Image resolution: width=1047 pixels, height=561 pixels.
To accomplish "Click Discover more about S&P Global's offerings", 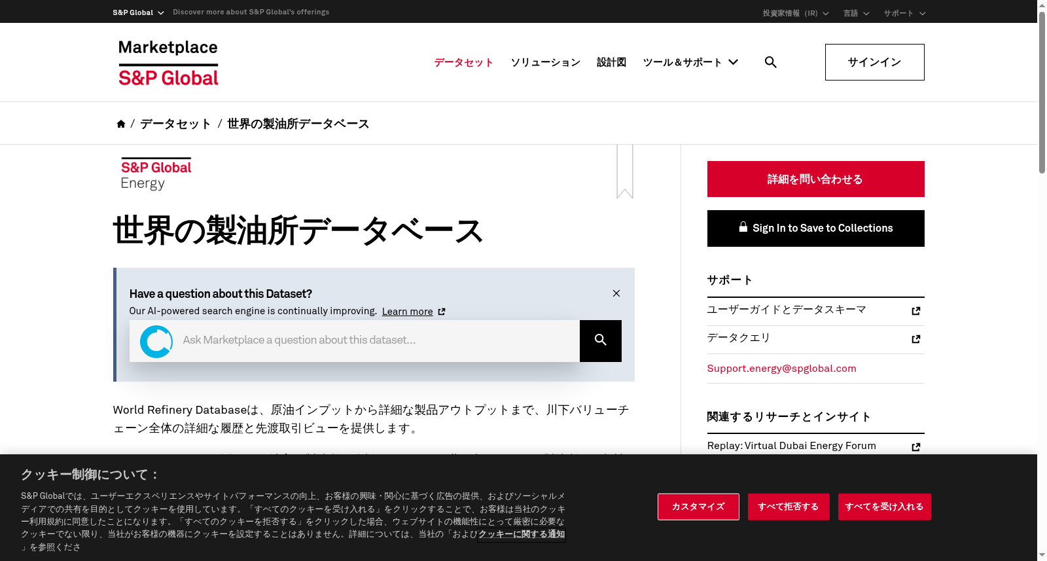I will (x=251, y=12).
